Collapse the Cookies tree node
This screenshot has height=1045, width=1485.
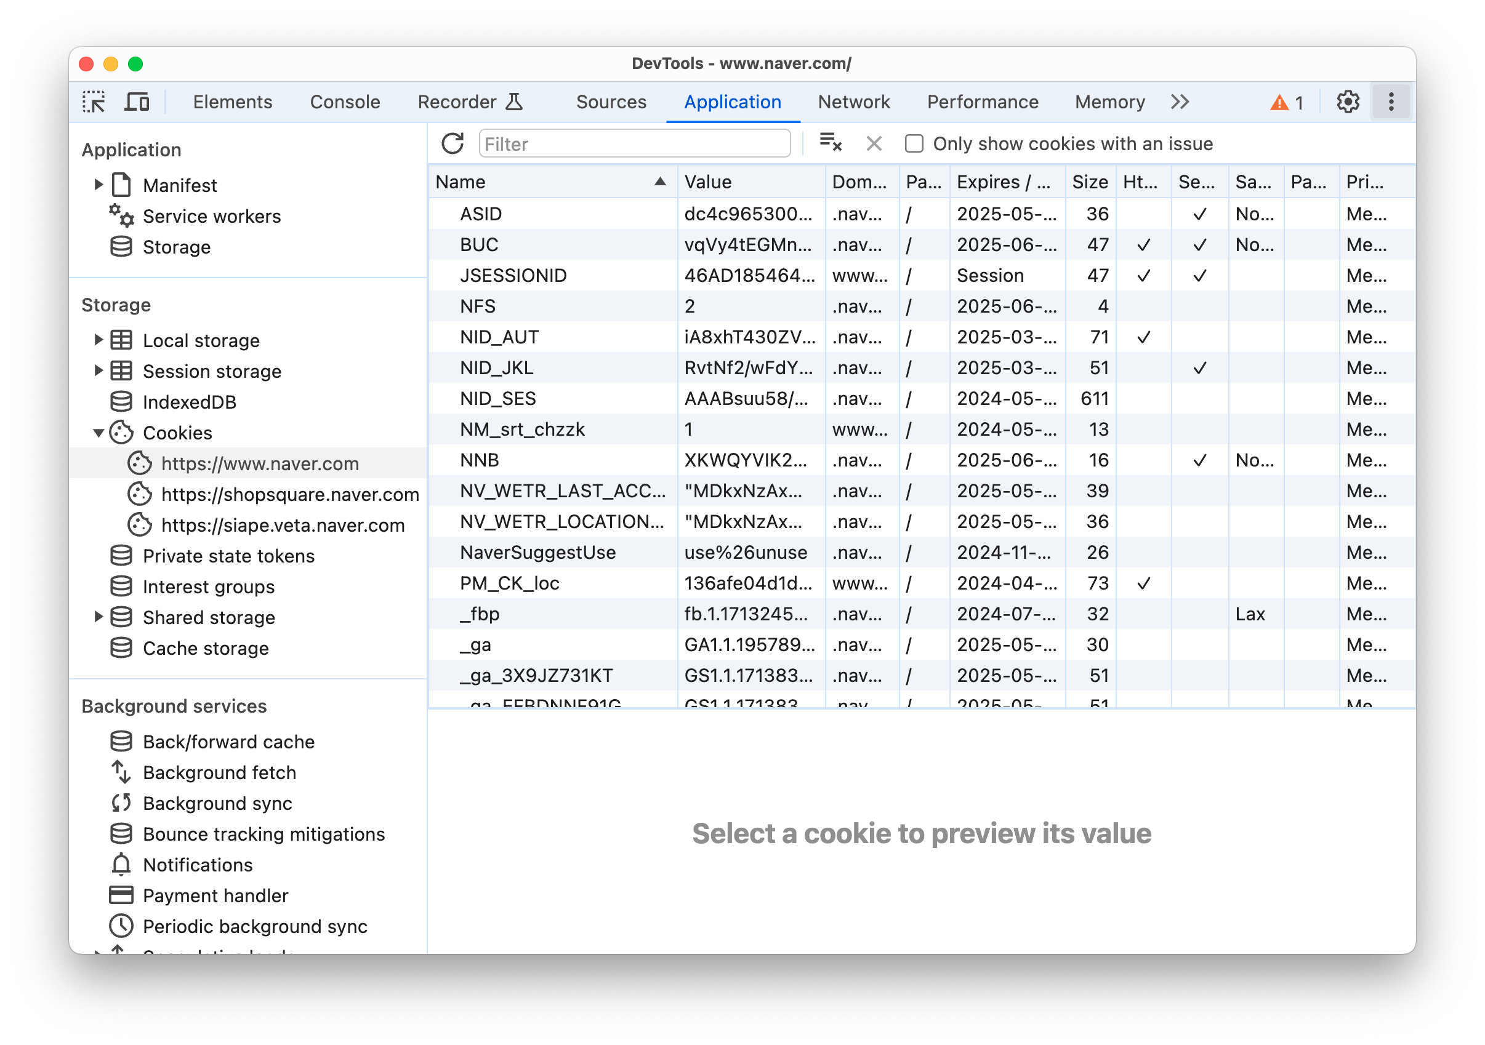tap(99, 433)
